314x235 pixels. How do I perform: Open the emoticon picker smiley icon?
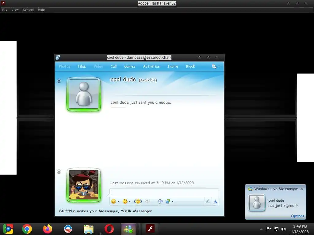[x=113, y=201]
